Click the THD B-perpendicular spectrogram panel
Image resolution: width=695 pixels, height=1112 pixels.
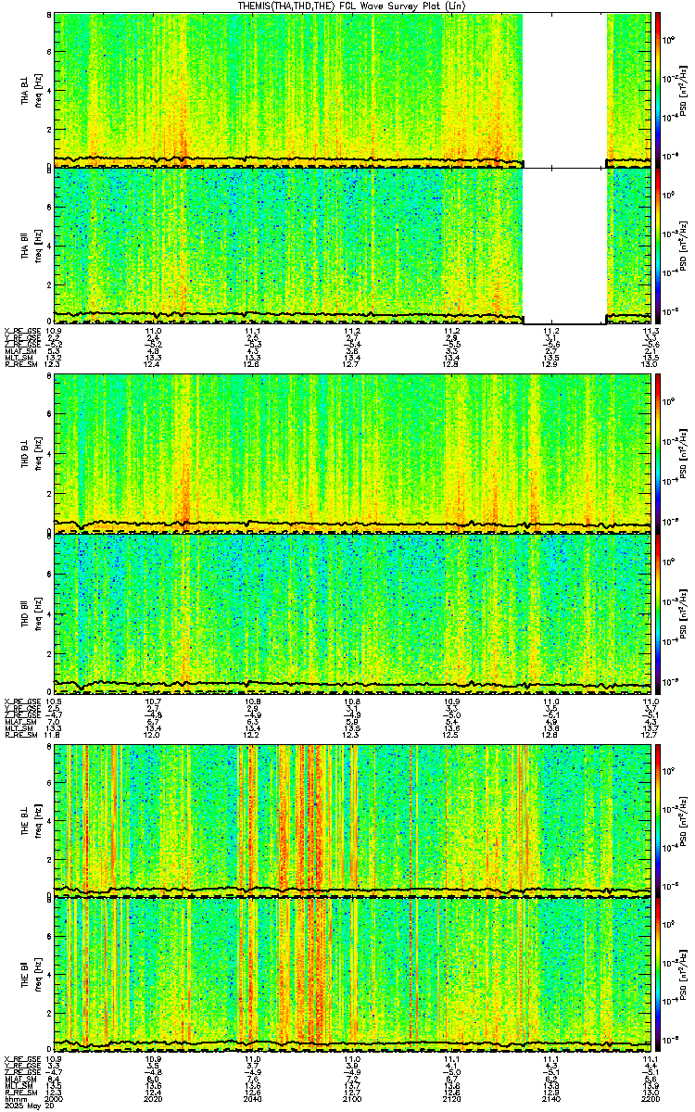point(352,453)
